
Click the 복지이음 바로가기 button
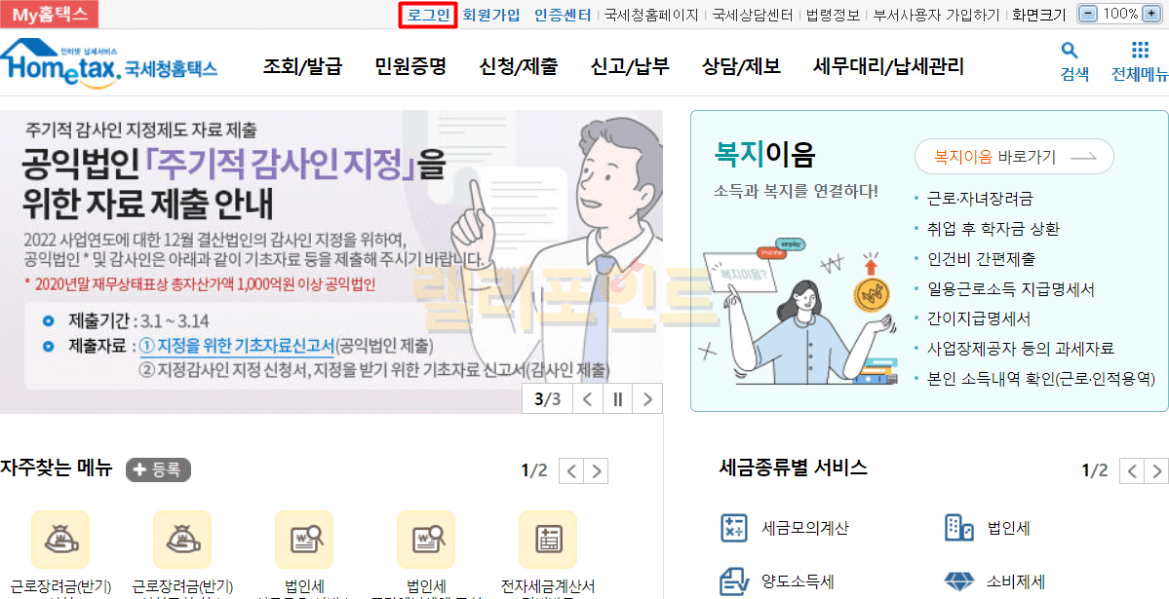click(x=1014, y=157)
